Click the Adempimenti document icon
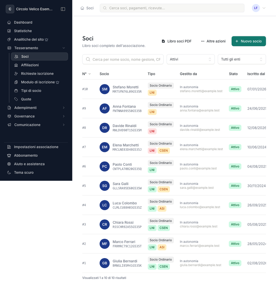The width and height of the screenshot is (276, 298). click(x=9, y=108)
